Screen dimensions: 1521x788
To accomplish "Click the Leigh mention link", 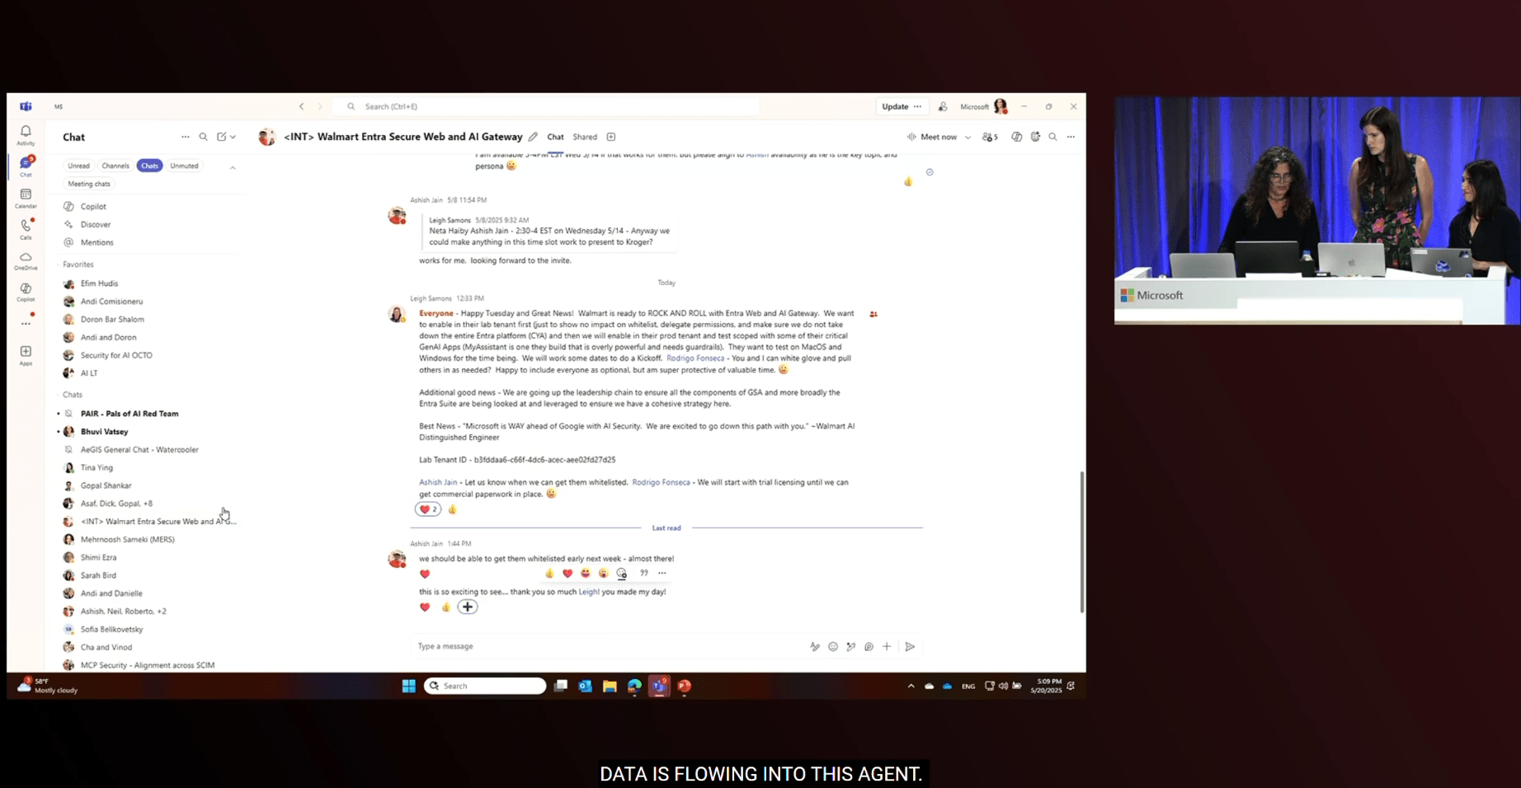I will click(x=588, y=592).
